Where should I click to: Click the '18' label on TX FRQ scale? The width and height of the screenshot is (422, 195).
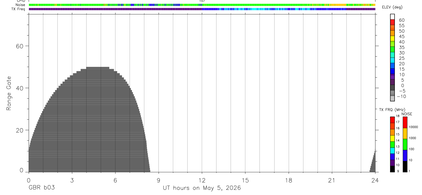[x=398, y=116]
